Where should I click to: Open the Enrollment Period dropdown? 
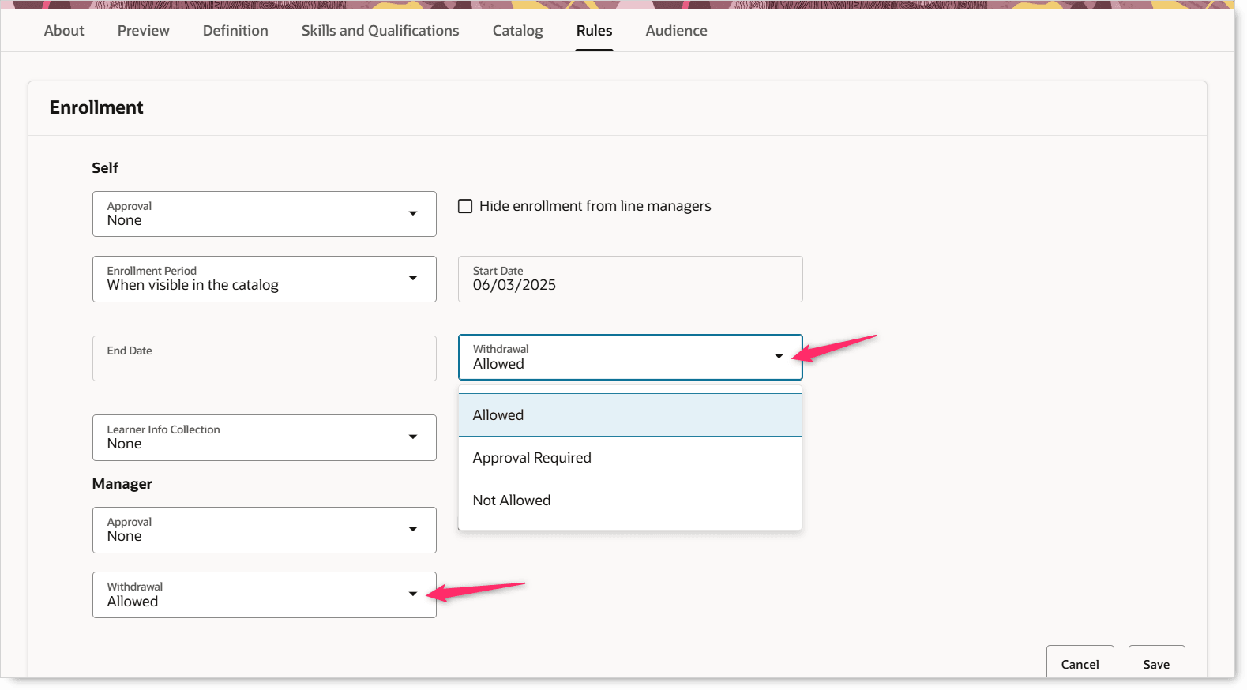tap(265, 279)
